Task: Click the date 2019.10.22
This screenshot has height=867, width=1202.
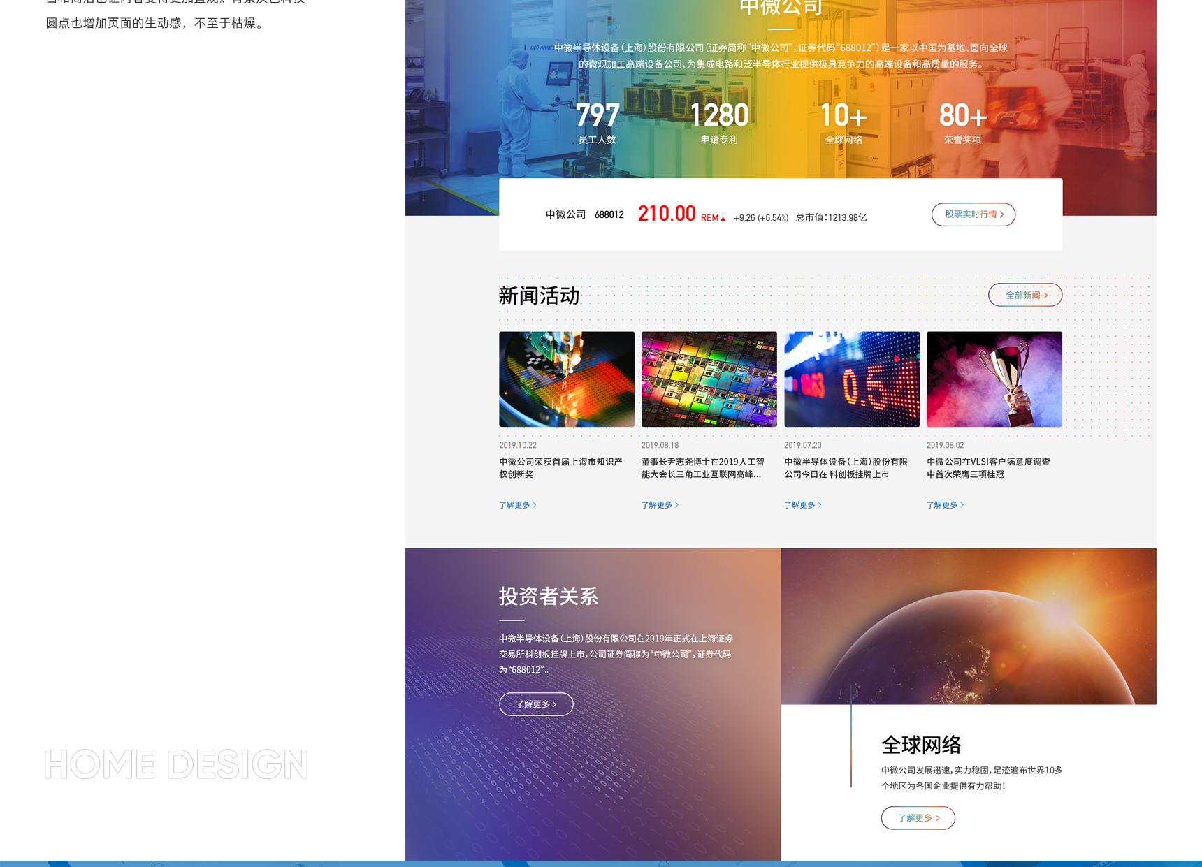Action: coord(518,445)
